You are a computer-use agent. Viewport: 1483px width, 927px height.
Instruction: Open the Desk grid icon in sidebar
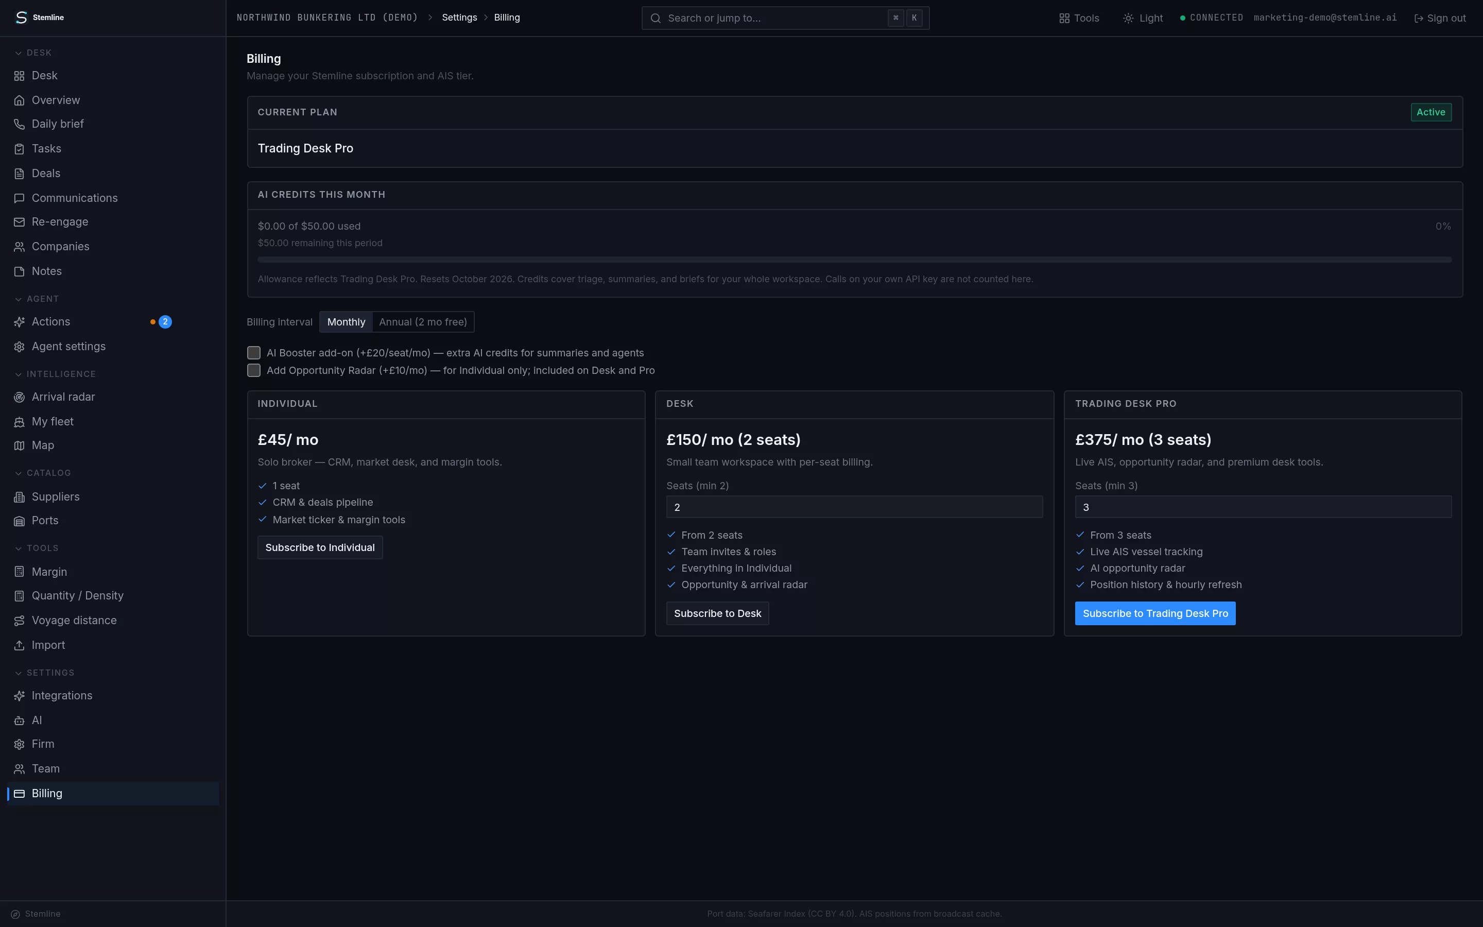19,76
